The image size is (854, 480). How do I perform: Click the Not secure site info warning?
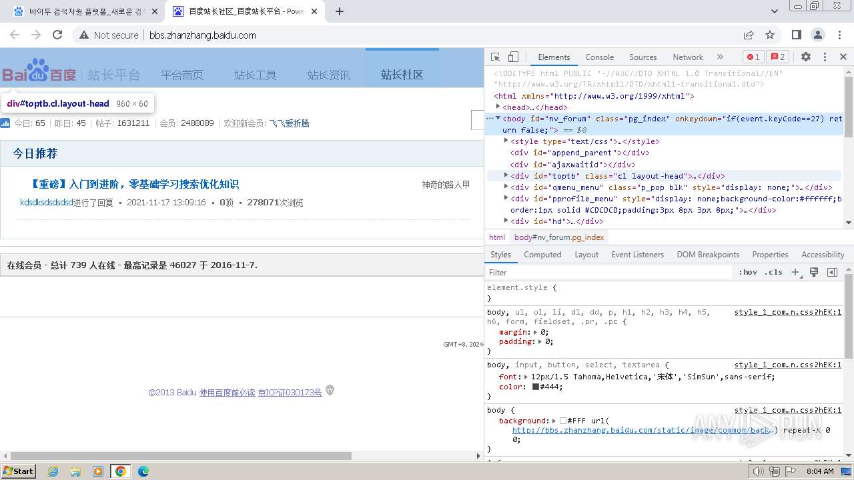pyautogui.click(x=109, y=35)
